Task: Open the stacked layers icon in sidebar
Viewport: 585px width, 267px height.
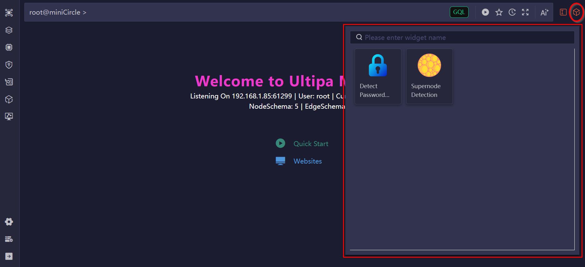Action: (x=9, y=30)
